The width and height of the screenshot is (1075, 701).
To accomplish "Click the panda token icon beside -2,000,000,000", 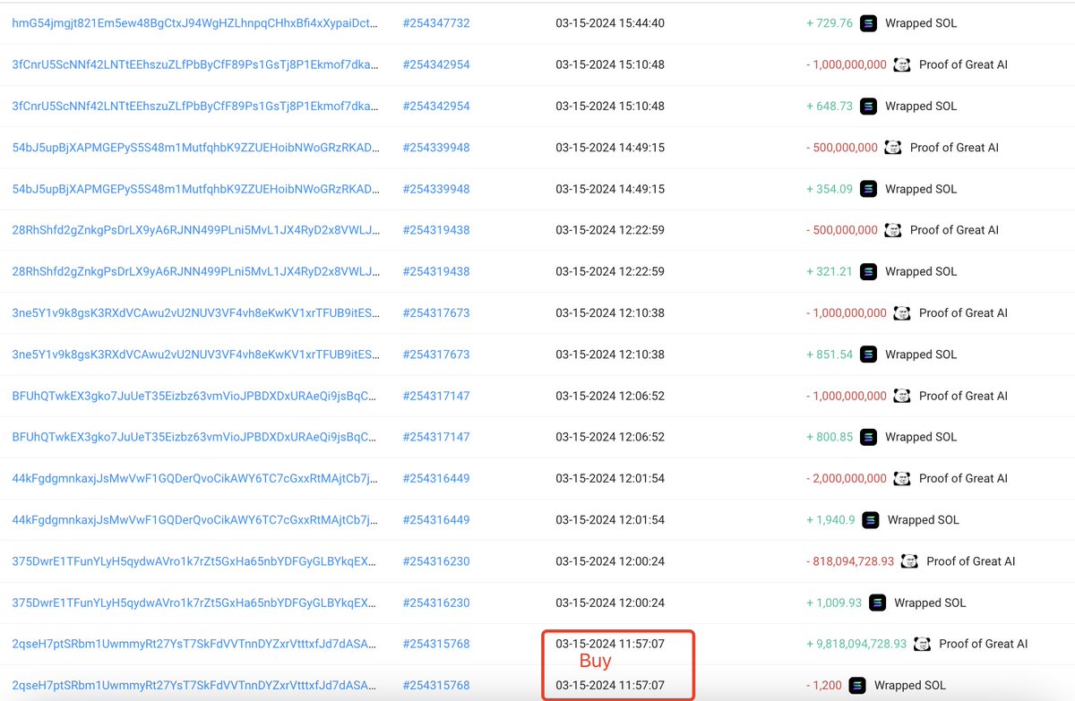I will (902, 478).
